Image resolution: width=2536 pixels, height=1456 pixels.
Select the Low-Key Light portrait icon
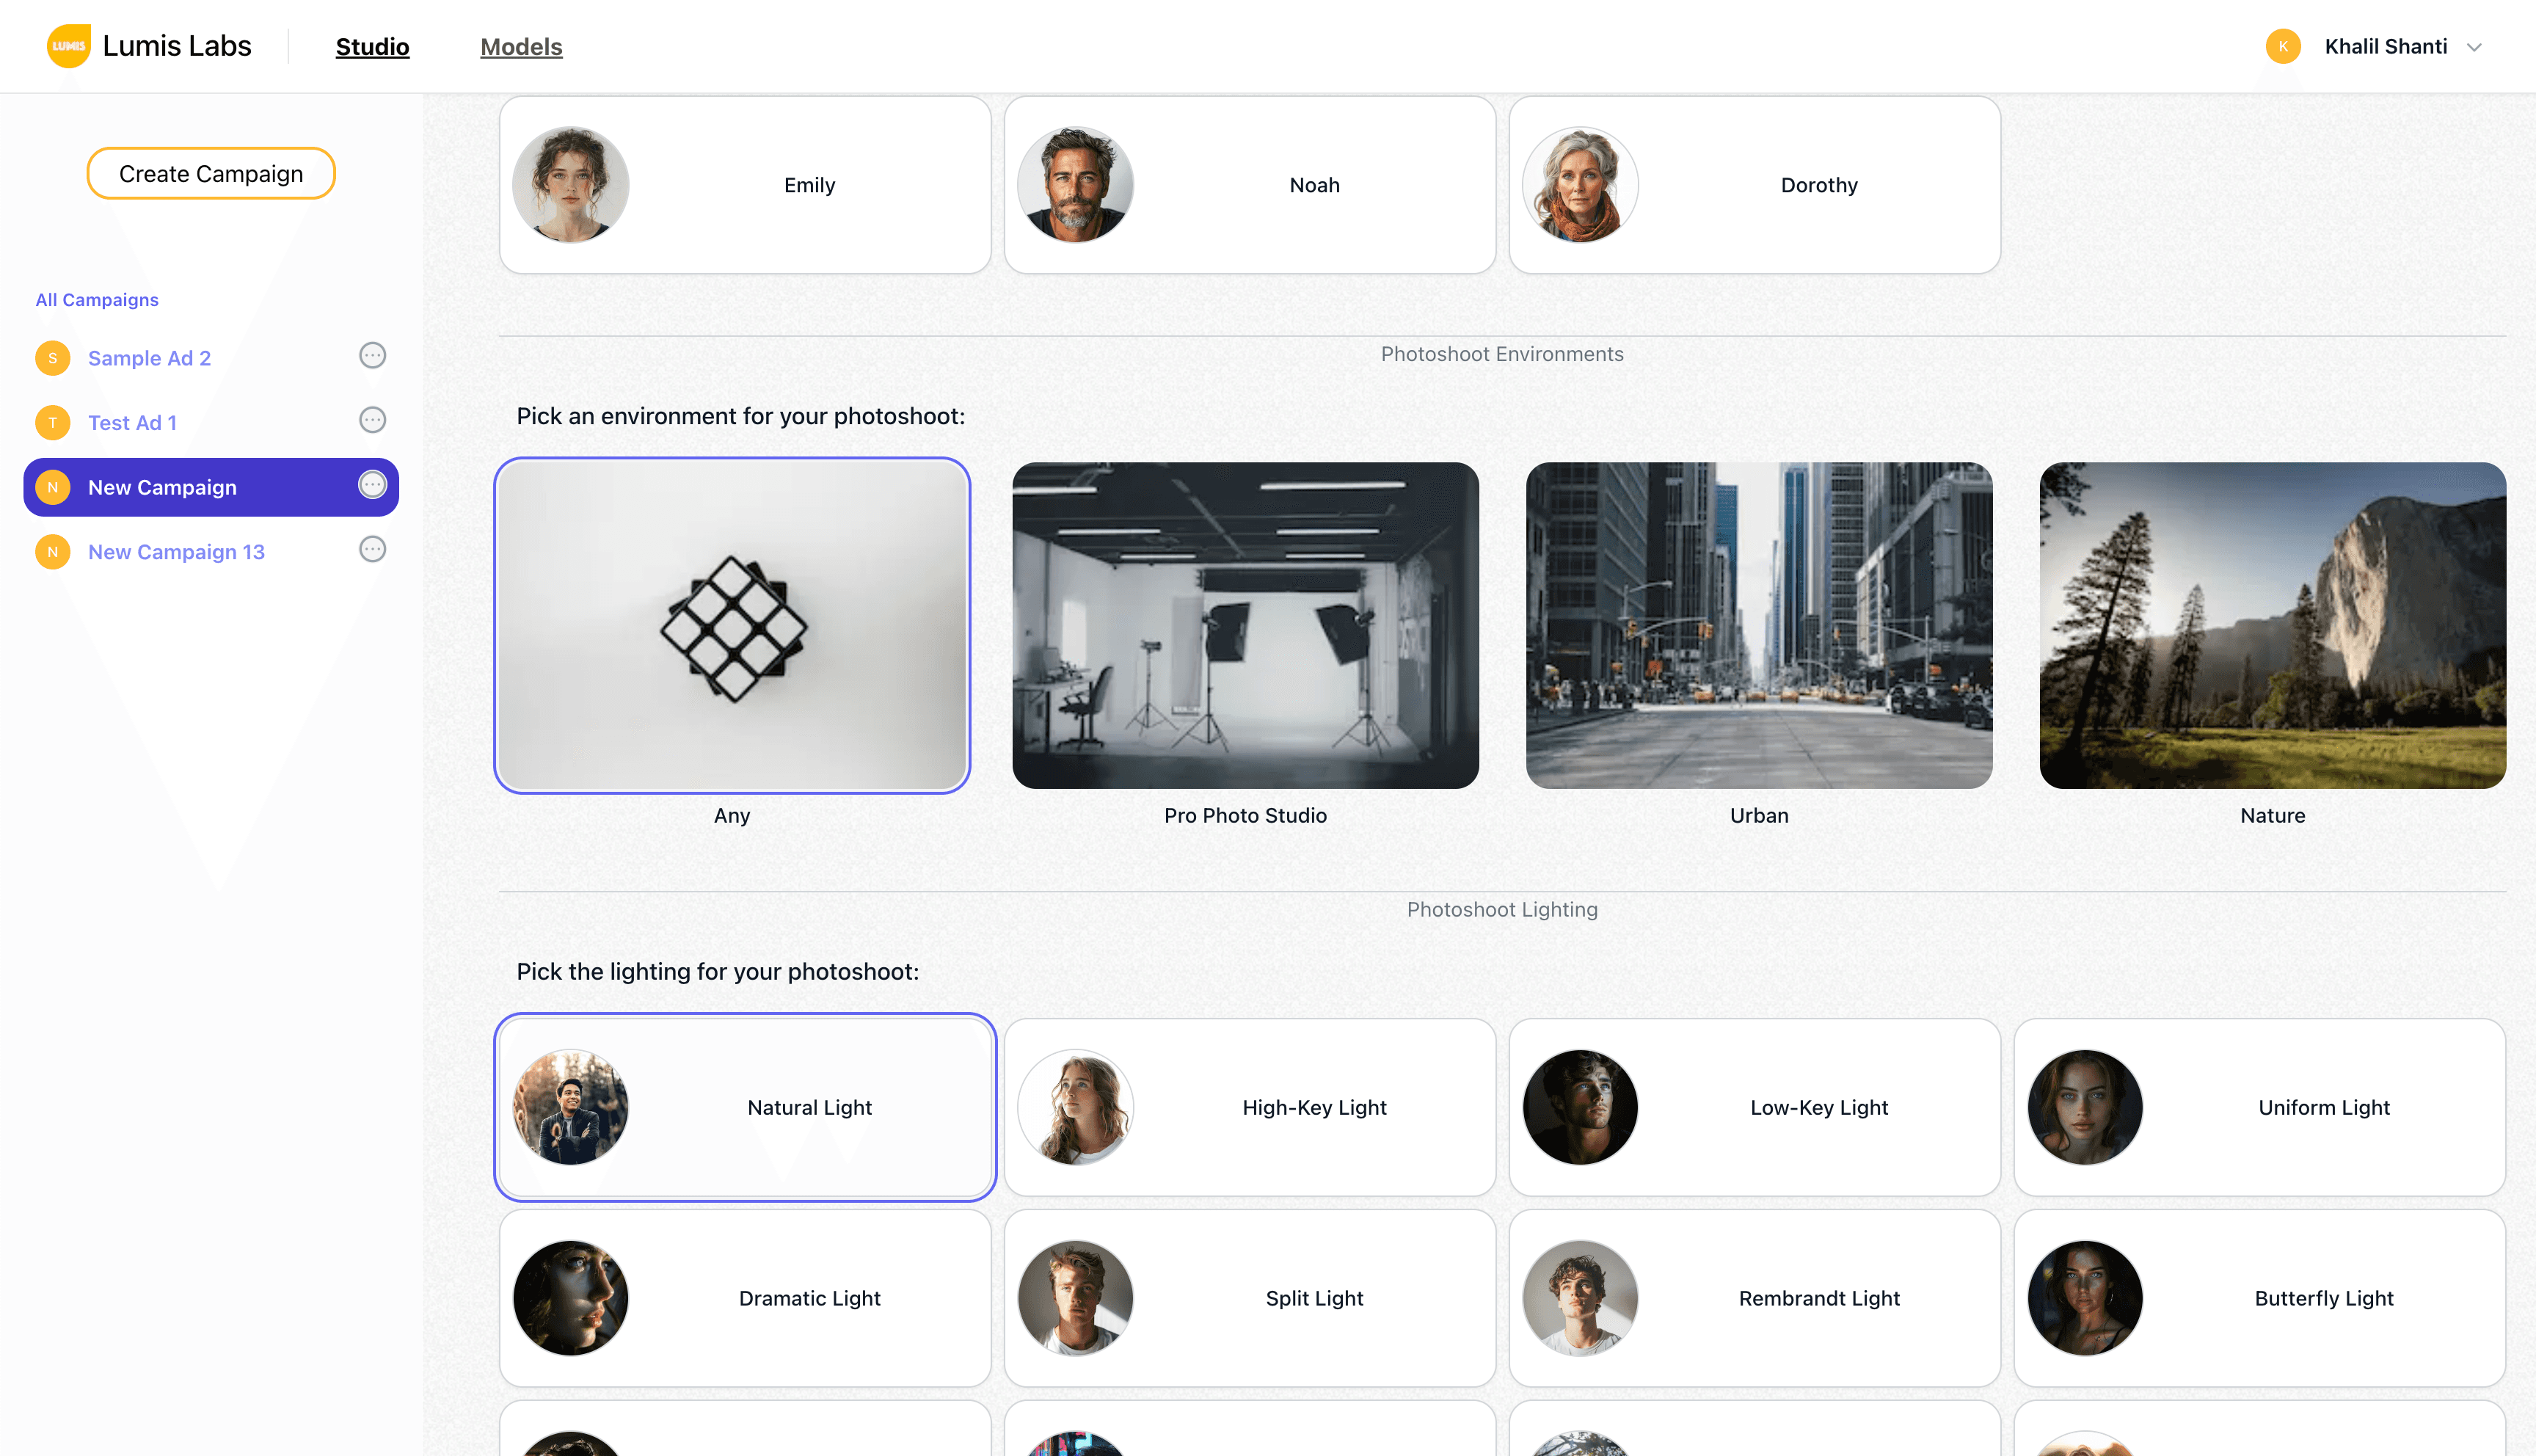click(x=1580, y=1106)
